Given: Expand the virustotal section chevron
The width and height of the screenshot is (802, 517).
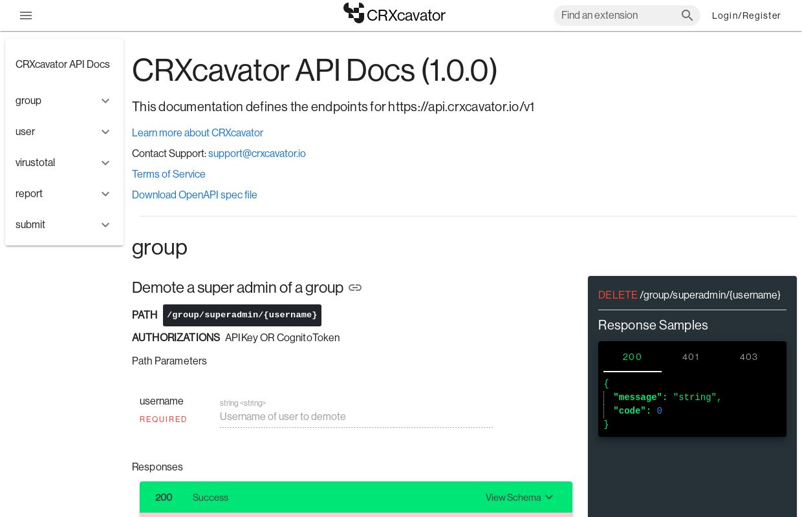Looking at the screenshot, I should [x=105, y=163].
